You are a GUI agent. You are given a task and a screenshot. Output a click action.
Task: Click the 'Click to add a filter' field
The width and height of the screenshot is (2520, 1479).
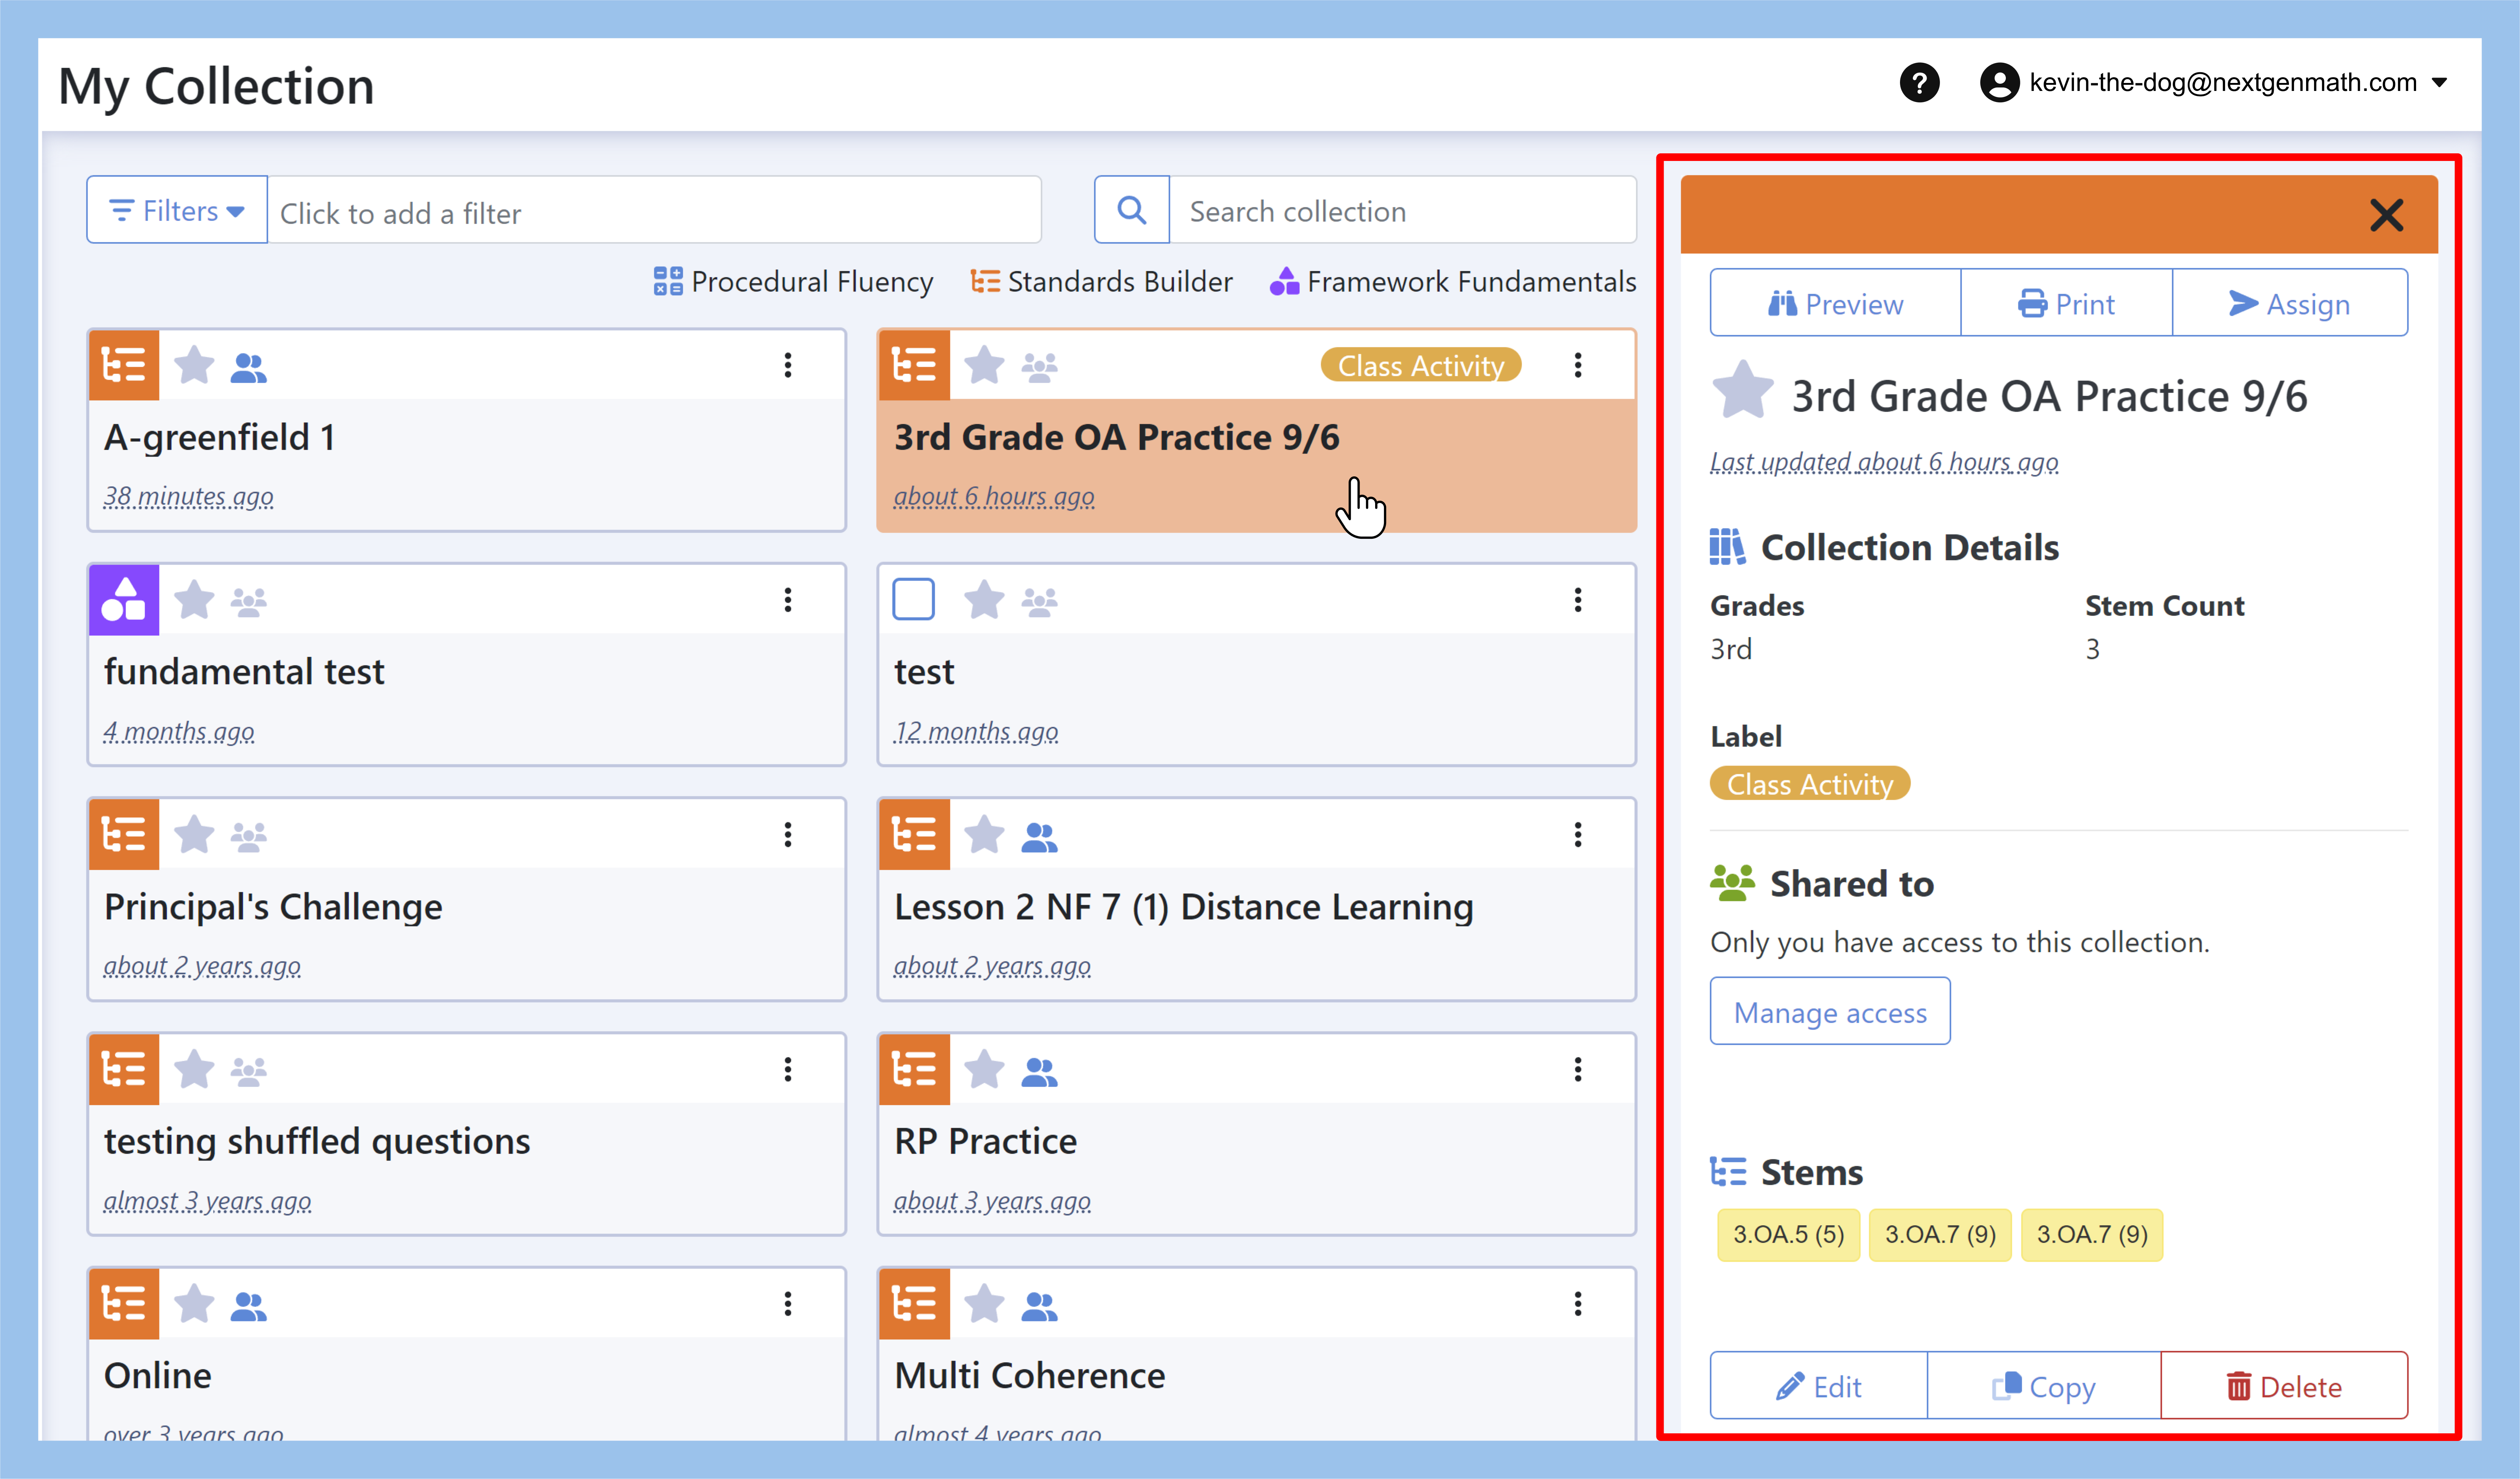click(x=654, y=210)
